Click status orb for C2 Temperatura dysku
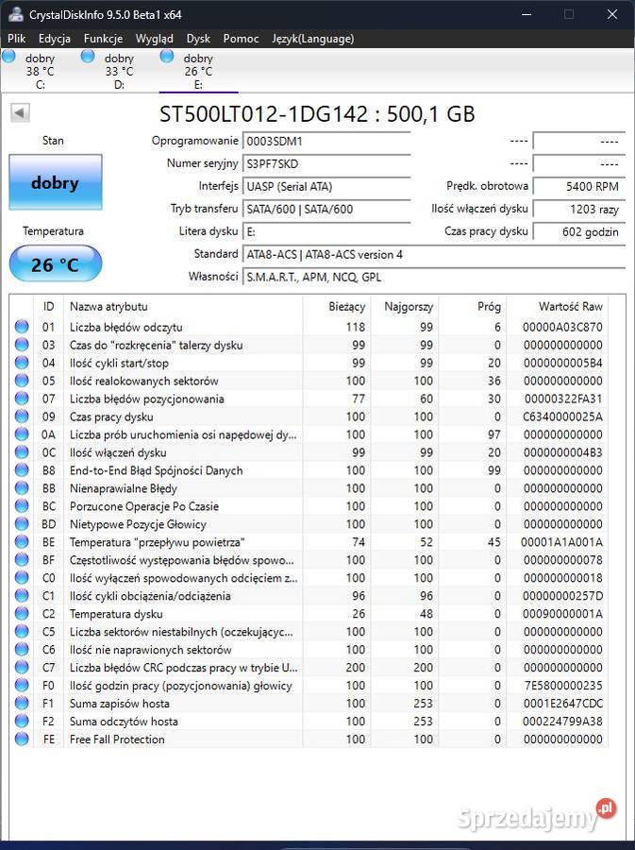Viewport: 635px width, 850px height. pyautogui.click(x=22, y=614)
